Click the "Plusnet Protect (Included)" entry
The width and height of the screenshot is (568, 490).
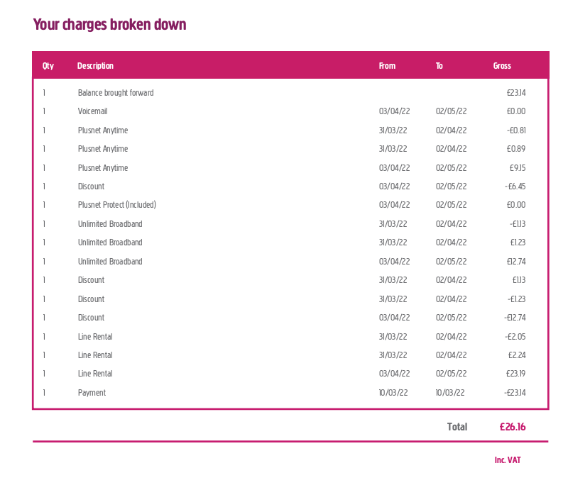(x=117, y=205)
